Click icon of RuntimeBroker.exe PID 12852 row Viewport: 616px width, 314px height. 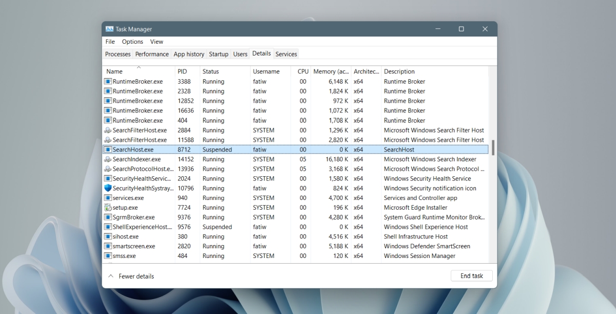pyautogui.click(x=108, y=101)
